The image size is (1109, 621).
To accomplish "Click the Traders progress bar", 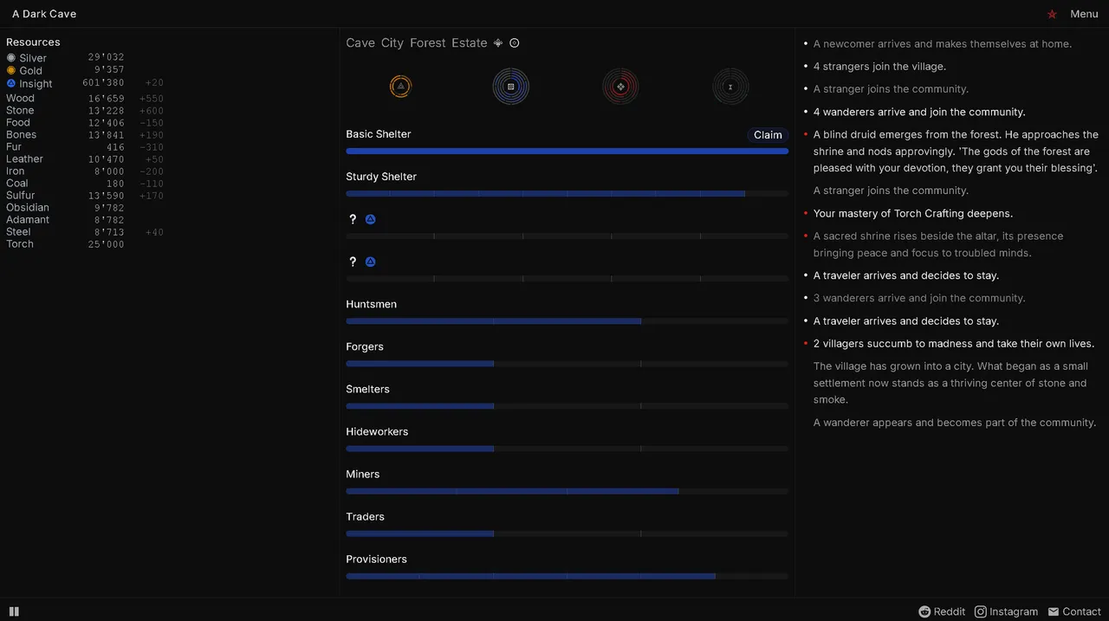I will [567, 534].
